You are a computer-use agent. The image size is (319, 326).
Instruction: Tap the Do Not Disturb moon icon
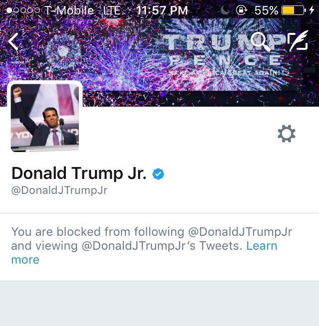pos(225,10)
